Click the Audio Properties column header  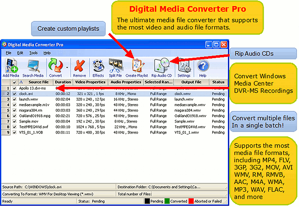pyautogui.click(x=126, y=82)
